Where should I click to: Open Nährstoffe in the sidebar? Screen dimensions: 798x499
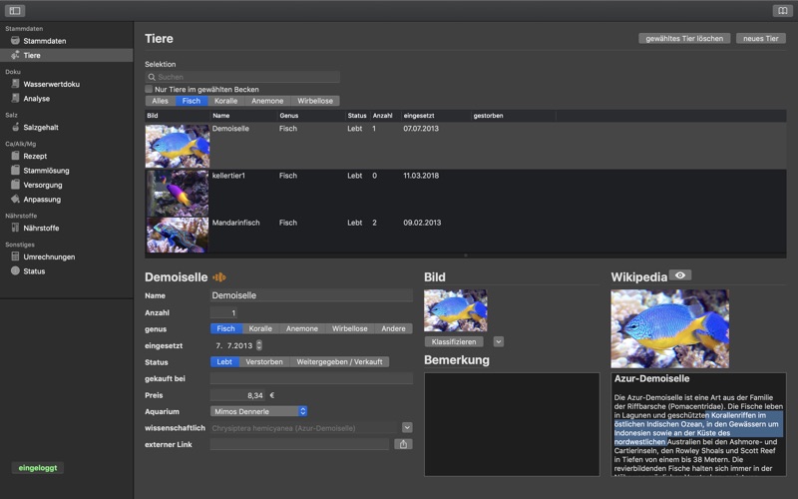(x=41, y=228)
